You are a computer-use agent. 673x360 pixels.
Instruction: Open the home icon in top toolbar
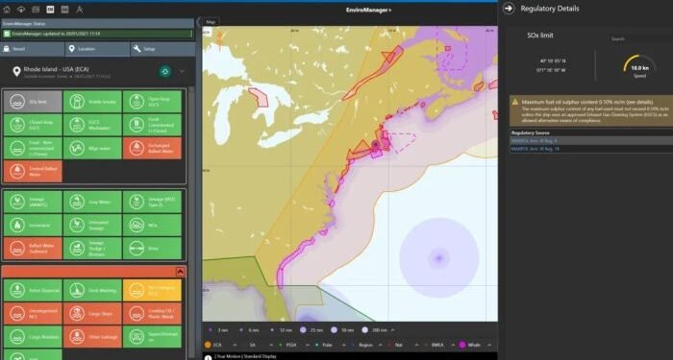[x=7, y=9]
